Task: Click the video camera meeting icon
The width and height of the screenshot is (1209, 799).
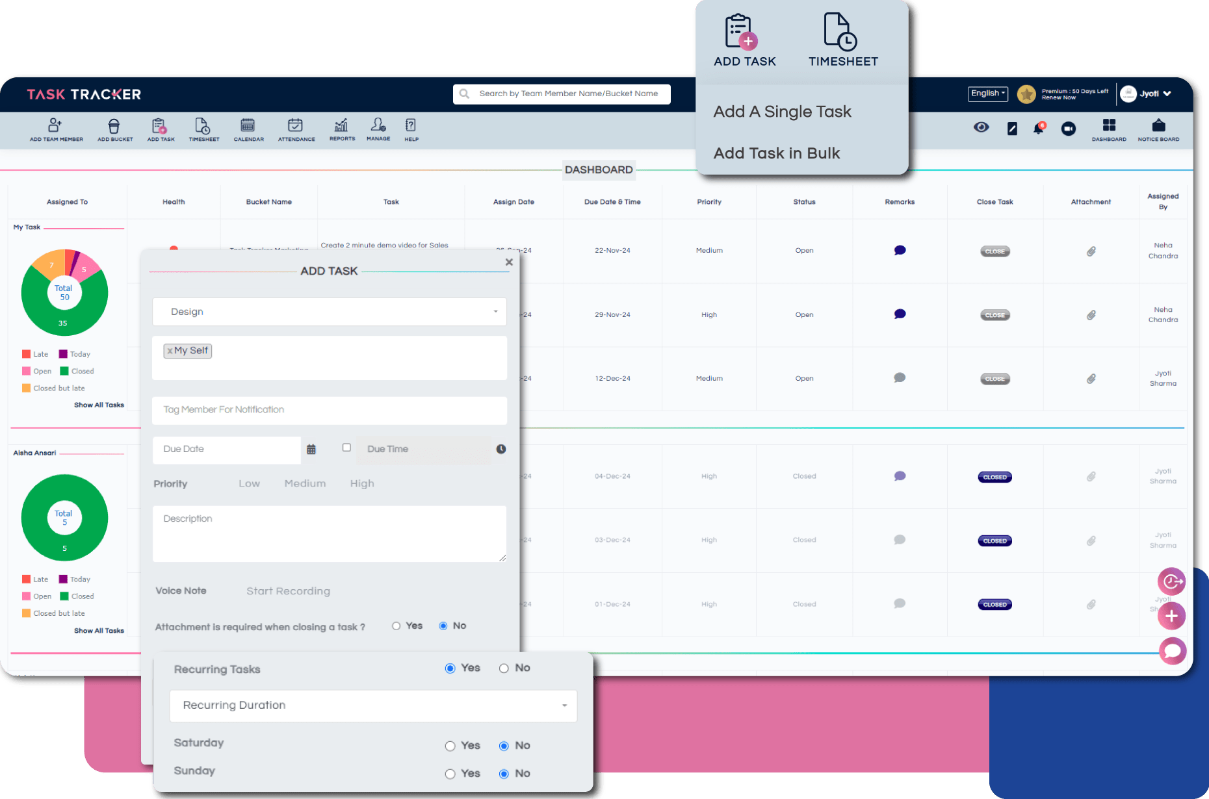Action: coord(1068,129)
